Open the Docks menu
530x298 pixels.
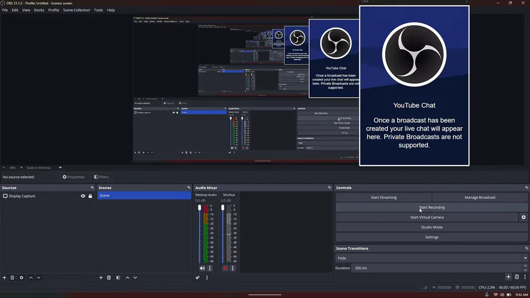pyautogui.click(x=39, y=10)
